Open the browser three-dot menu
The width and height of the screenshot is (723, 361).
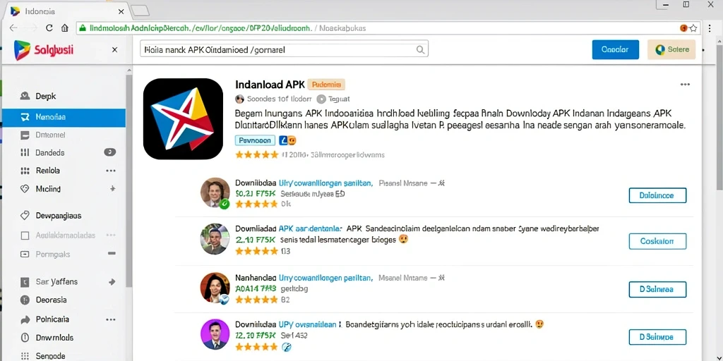[710, 28]
